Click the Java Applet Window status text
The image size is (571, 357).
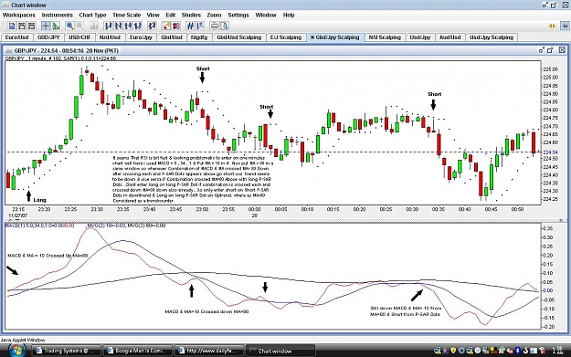pyautogui.click(x=23, y=340)
